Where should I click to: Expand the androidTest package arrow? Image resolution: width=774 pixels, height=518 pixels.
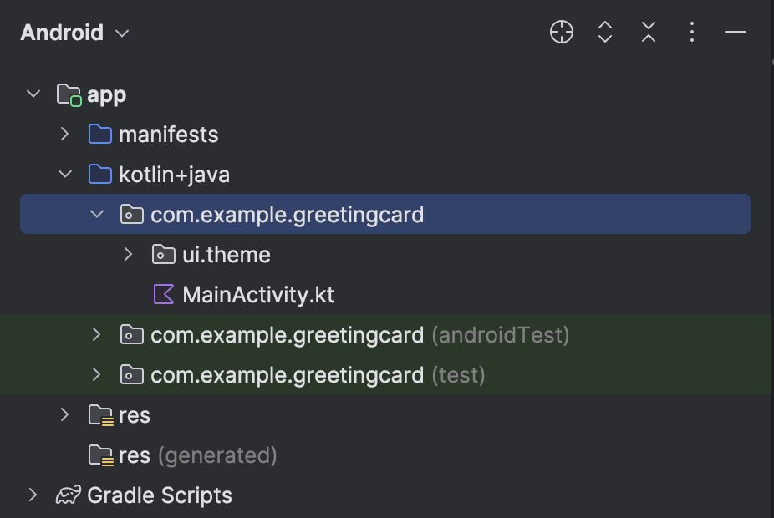97,335
